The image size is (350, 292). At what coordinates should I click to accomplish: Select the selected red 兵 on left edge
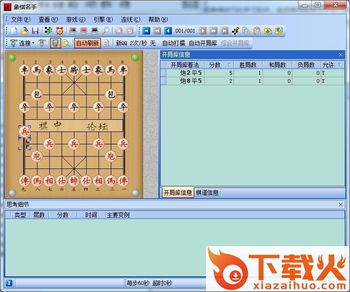tap(25, 132)
